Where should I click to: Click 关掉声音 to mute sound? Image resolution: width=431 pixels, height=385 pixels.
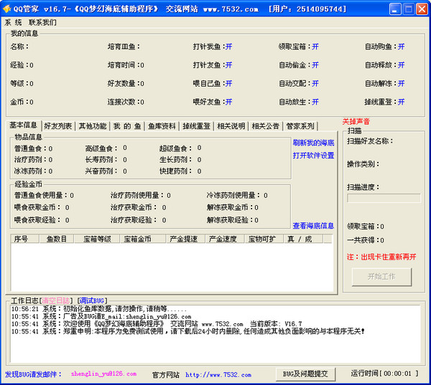pos(356,122)
